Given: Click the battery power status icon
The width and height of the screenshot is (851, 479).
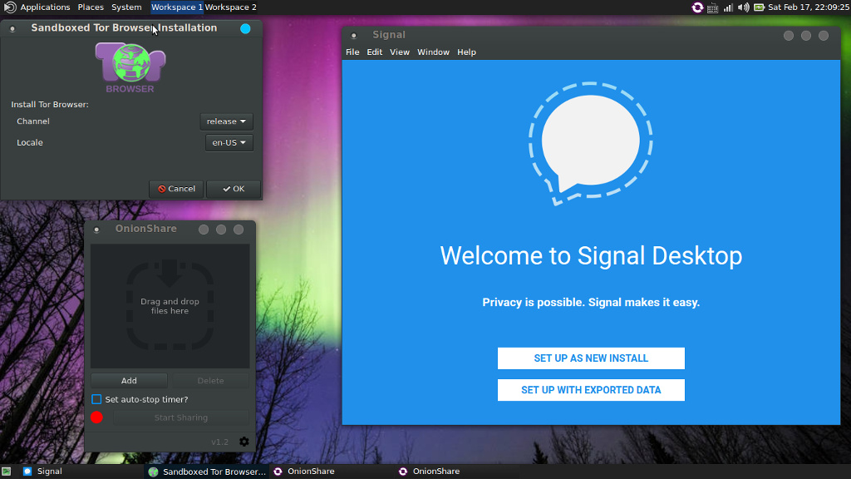Looking at the screenshot, I should [x=759, y=7].
